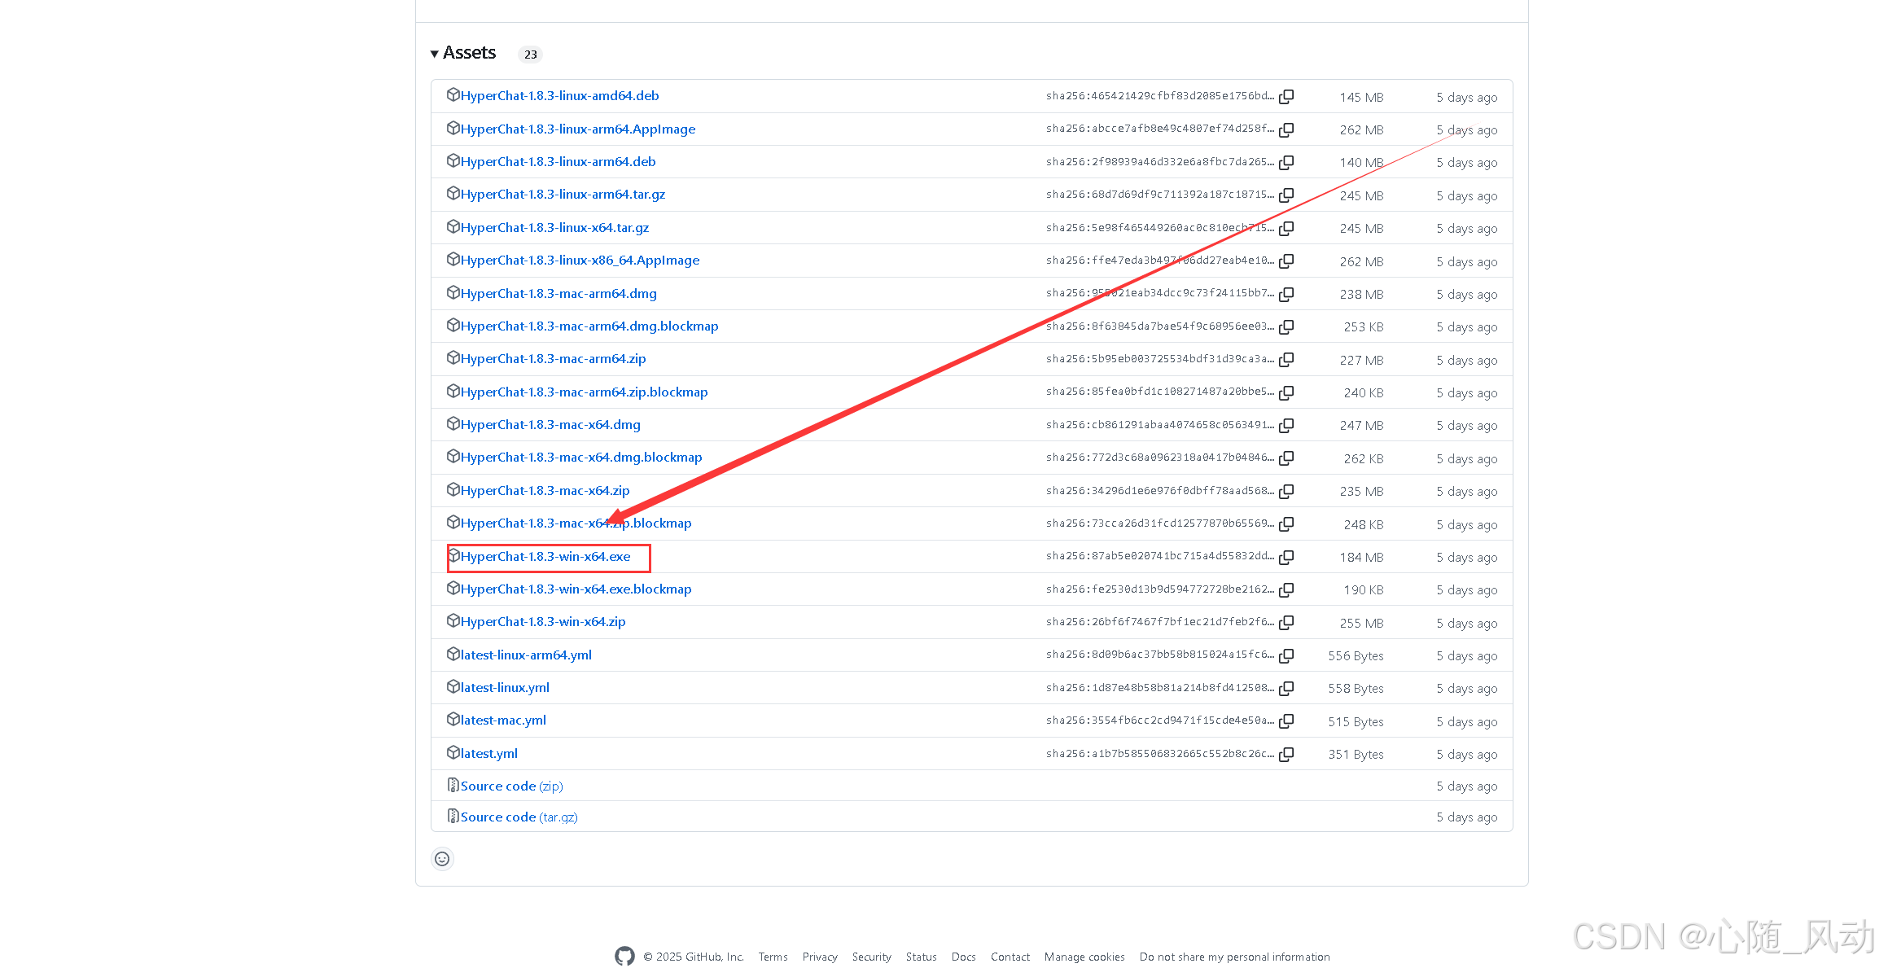
Task: Open latest.yml asset
Action: pos(488,754)
